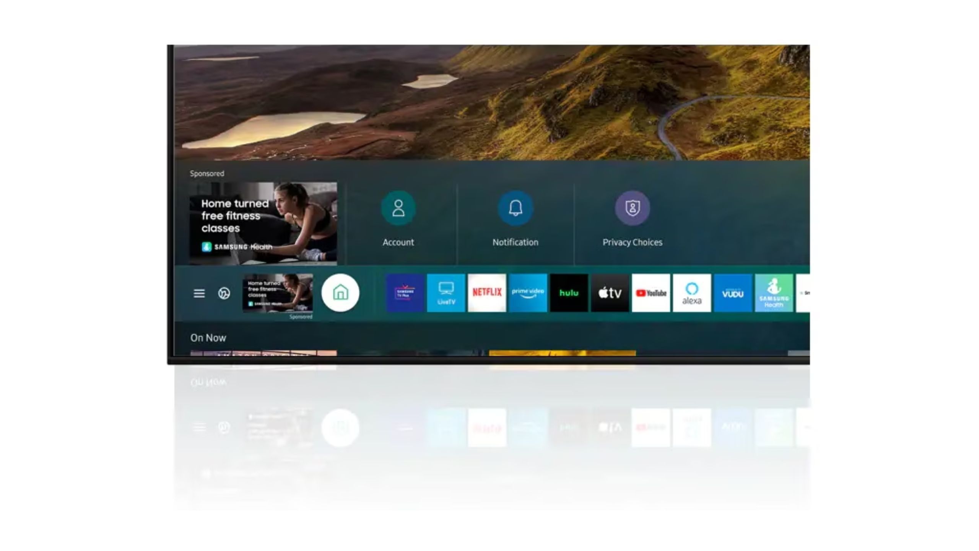This screenshot has height=551, width=979.
Task: Open the search/discovery icon
Action: (224, 293)
